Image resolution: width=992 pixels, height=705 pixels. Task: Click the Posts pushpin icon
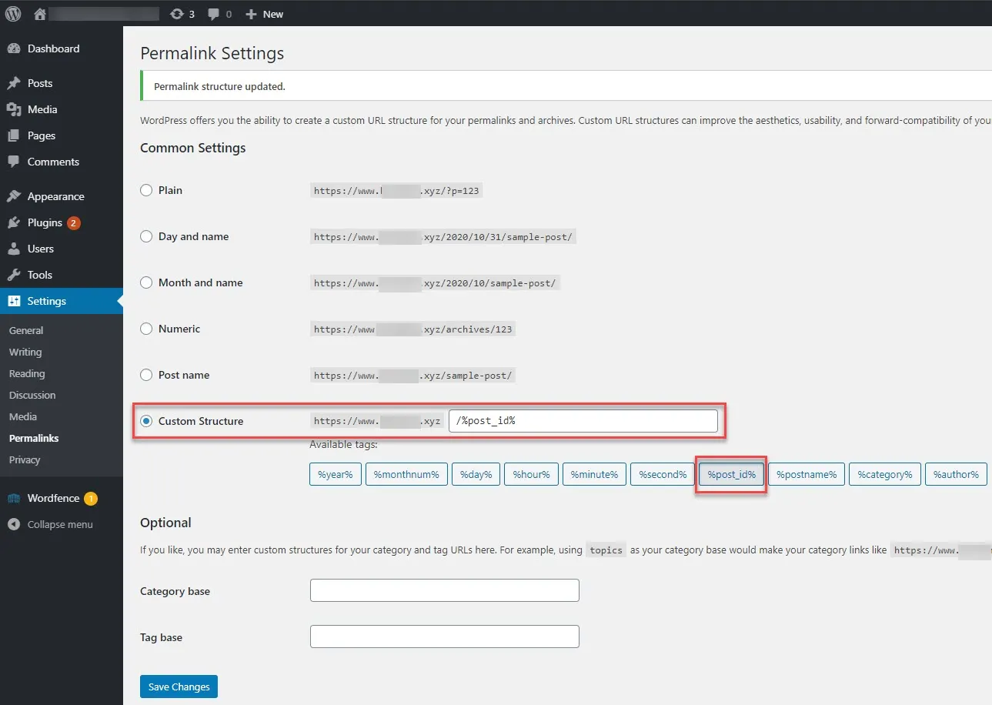click(x=14, y=83)
